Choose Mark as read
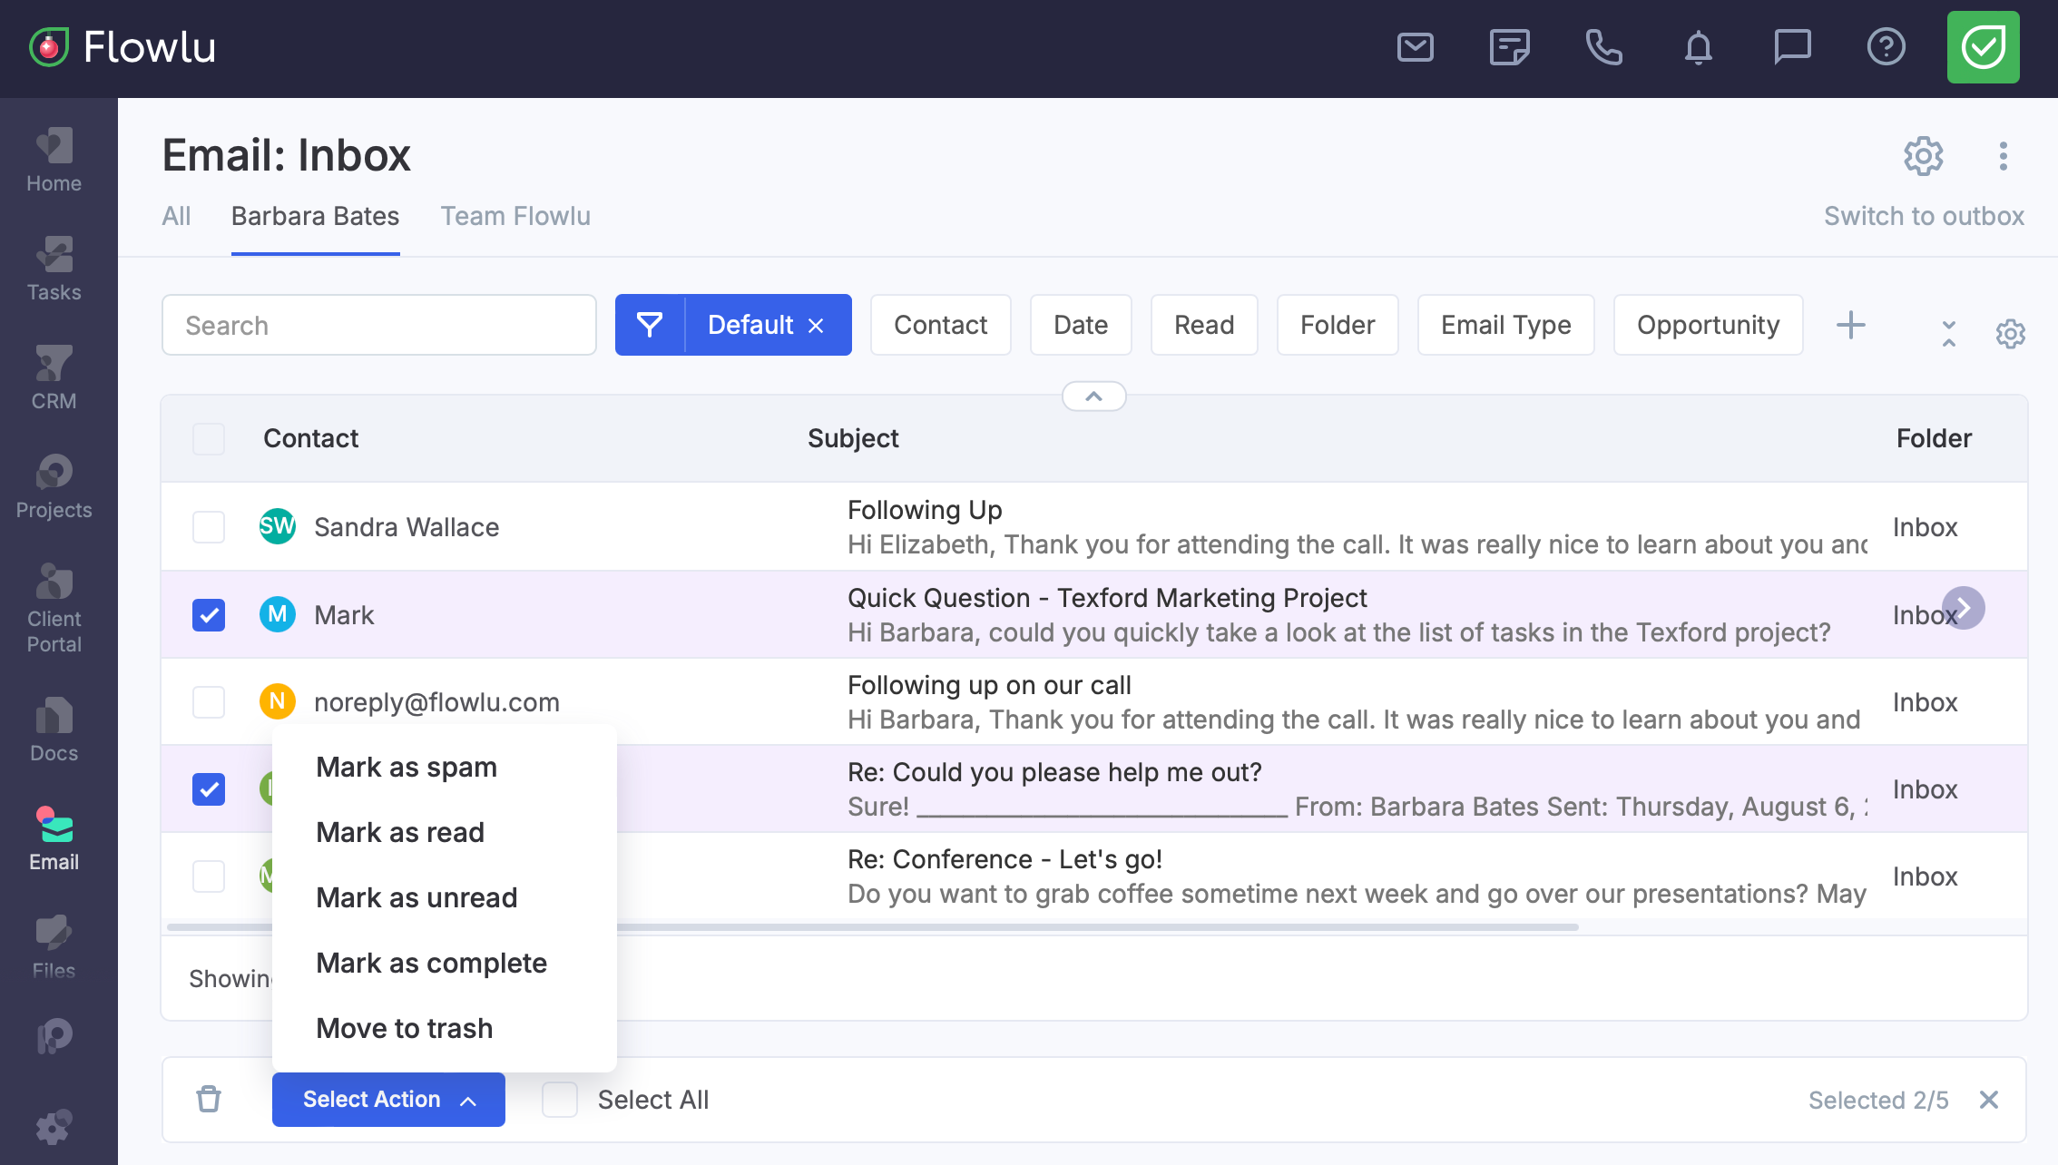 [399, 832]
